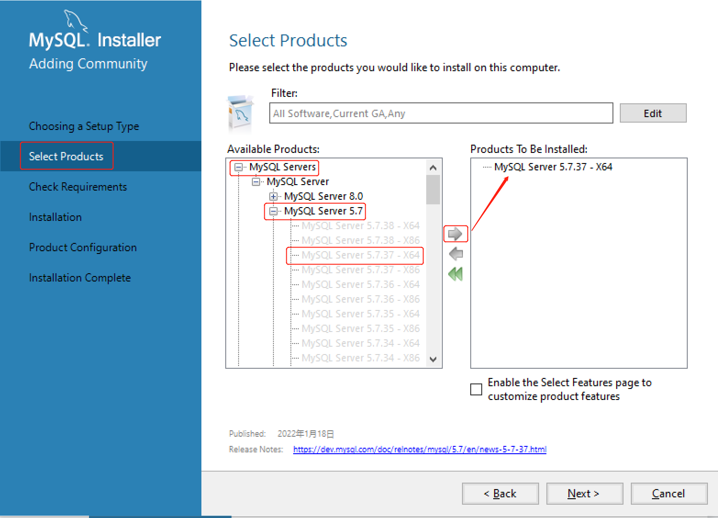
Task: Click the MySQL Installer header graphic
Action: [x=95, y=39]
